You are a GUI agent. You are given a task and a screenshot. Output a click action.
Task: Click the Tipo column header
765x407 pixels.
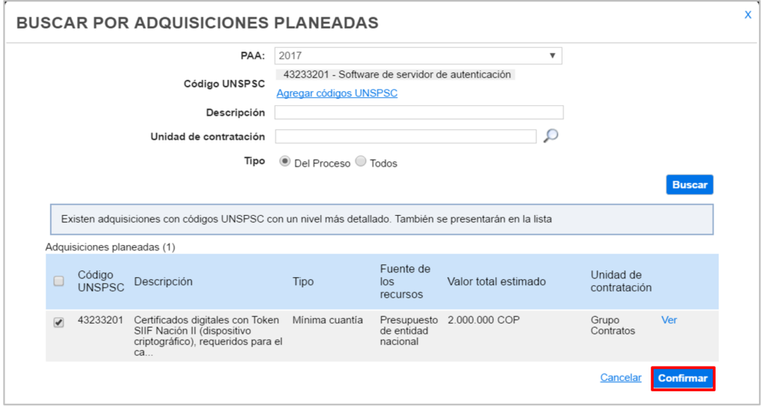(x=303, y=282)
